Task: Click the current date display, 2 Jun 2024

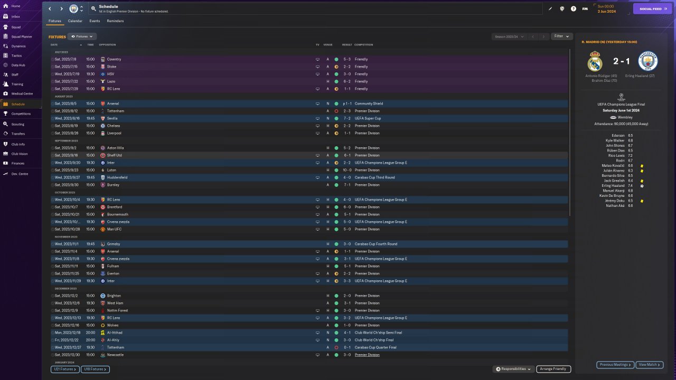Action: coord(606,11)
